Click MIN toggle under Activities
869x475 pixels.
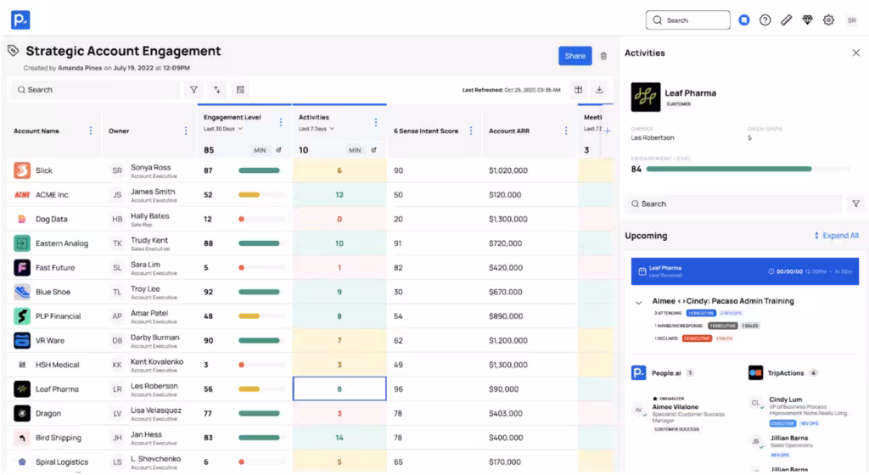click(x=355, y=150)
